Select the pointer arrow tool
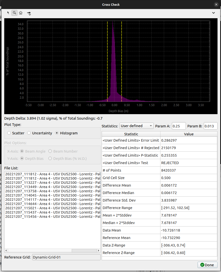Screen dimensions: 221x272 8,13
